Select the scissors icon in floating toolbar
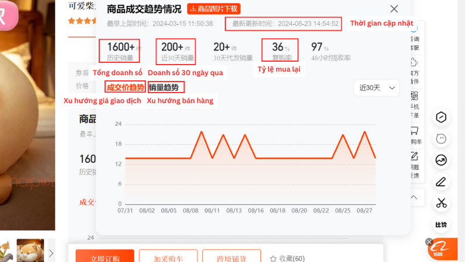467x262 pixels. [x=441, y=203]
